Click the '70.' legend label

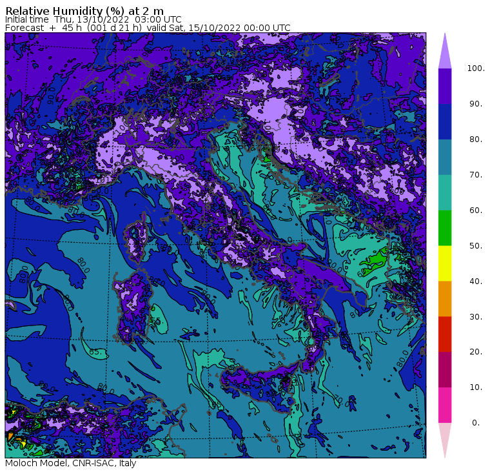[x=476, y=174]
